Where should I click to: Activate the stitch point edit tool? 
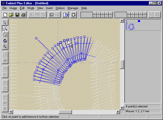pos(5,28)
